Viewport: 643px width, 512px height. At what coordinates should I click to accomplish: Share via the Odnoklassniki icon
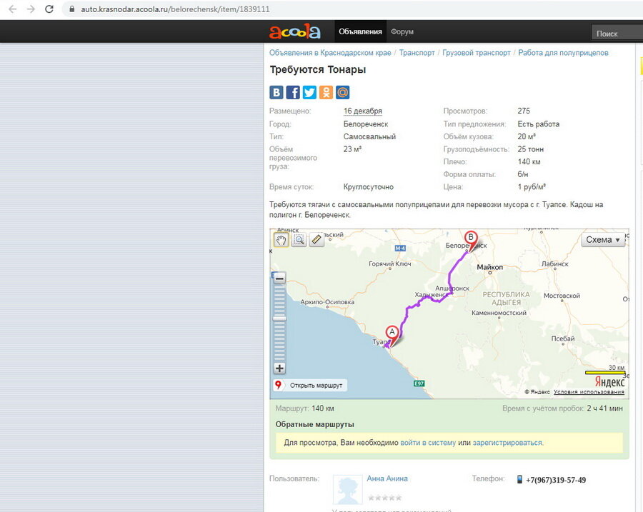(326, 92)
